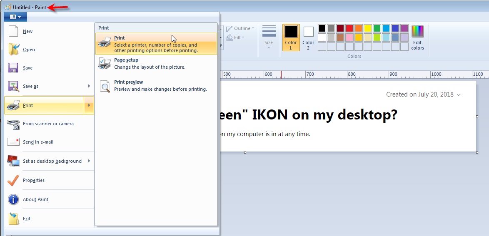Viewport: 489px width, 236px height.
Task: Pick the purple color swatch
Action: [404, 28]
